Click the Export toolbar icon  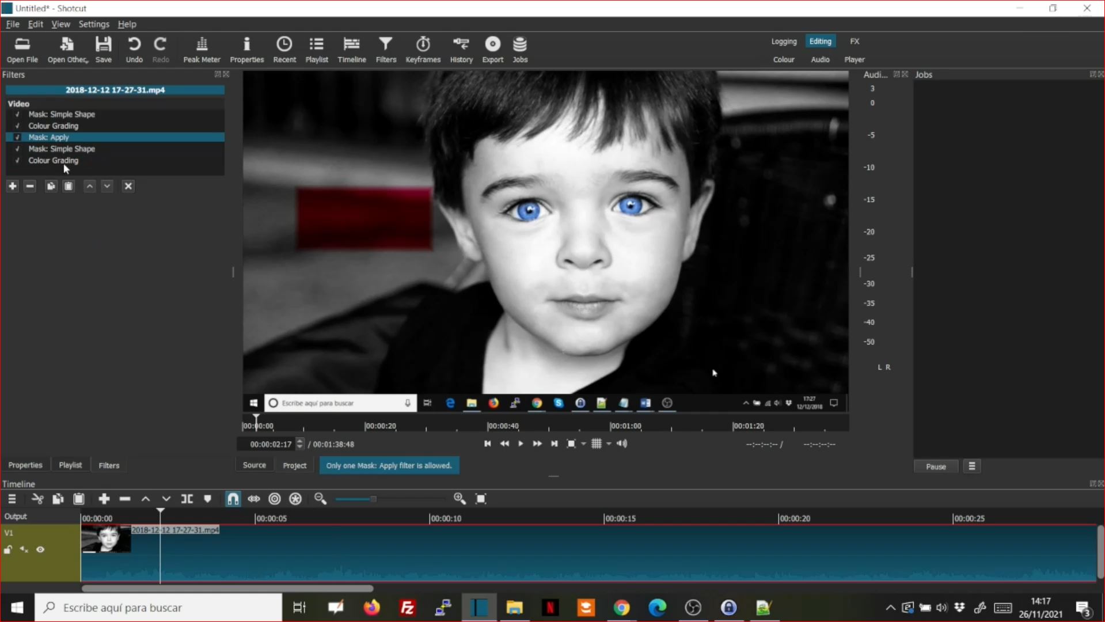pyautogui.click(x=492, y=50)
